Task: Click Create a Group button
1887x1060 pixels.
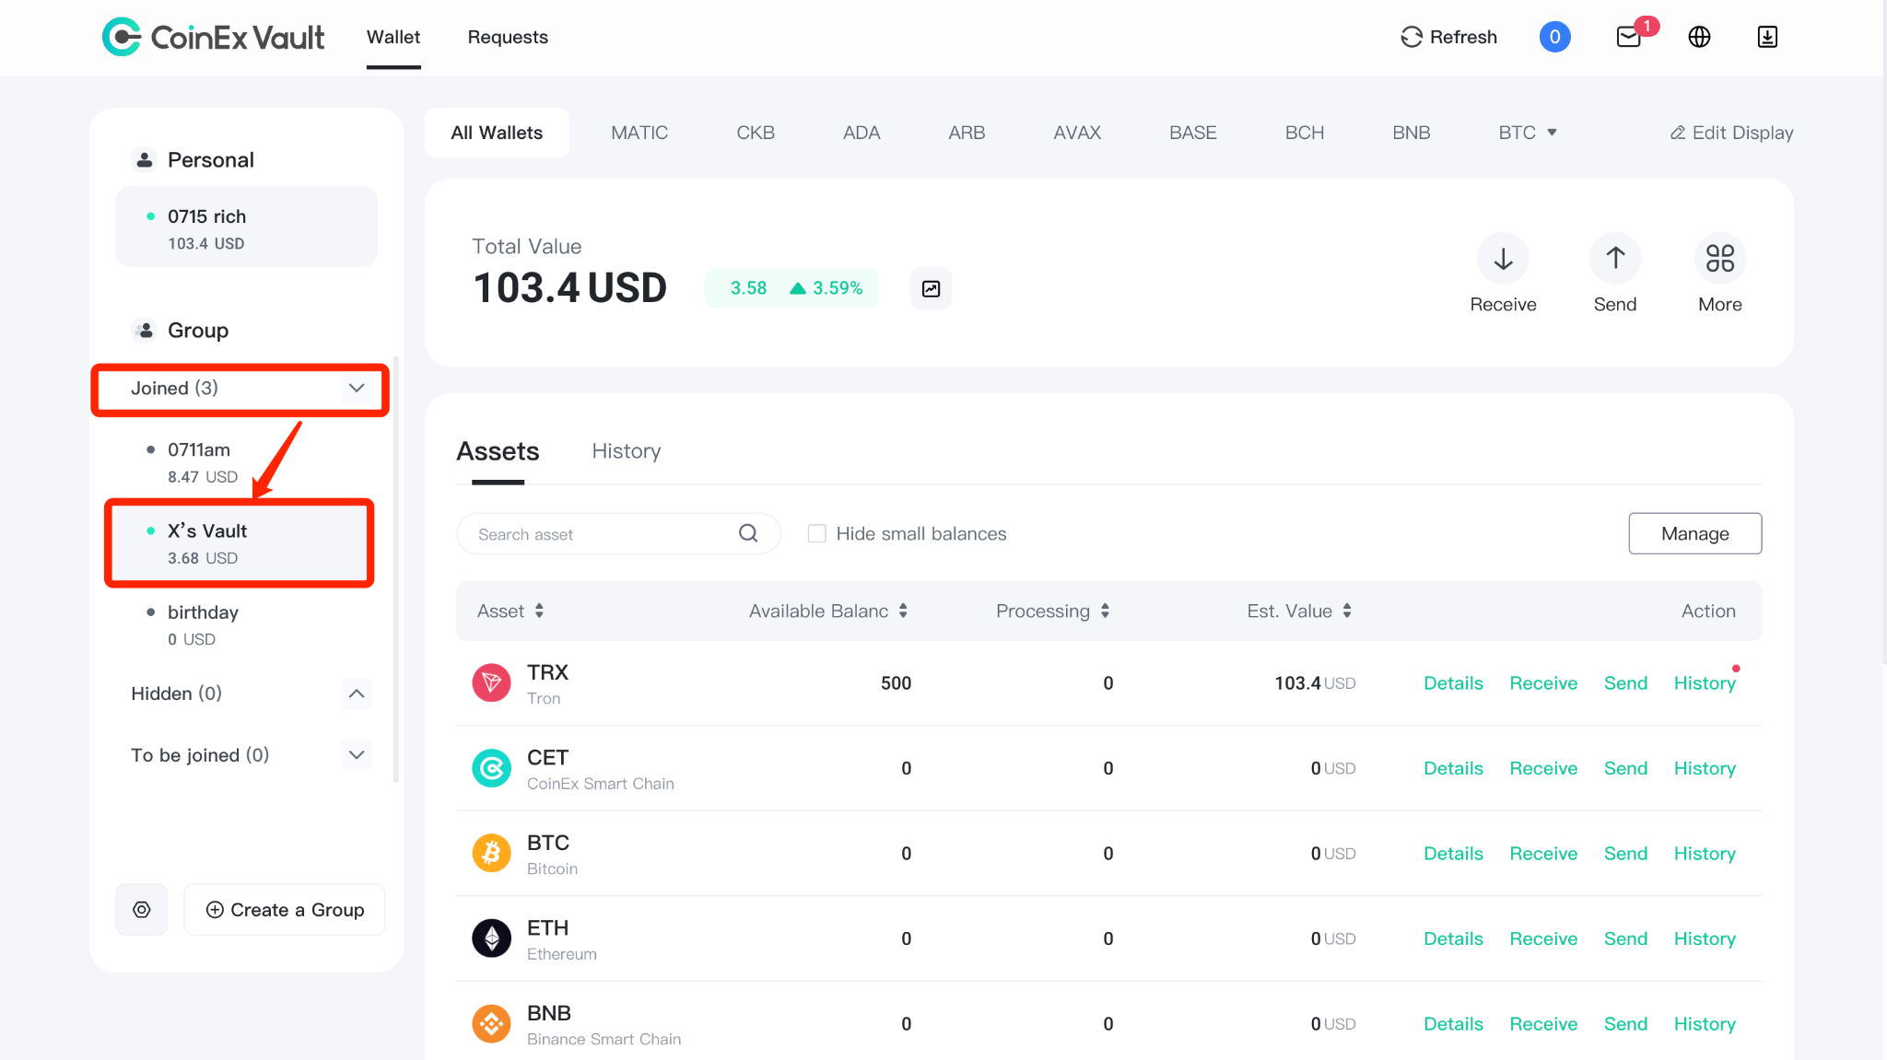Action: tap(285, 910)
